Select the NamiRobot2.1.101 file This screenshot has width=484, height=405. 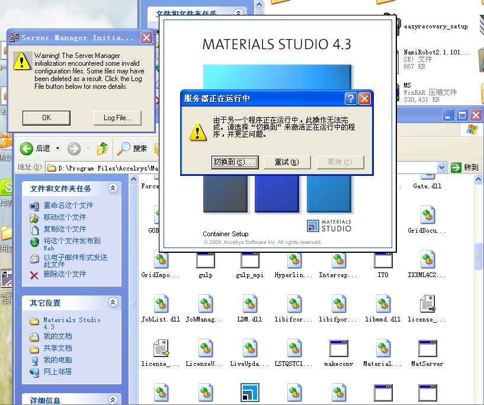[x=437, y=59]
